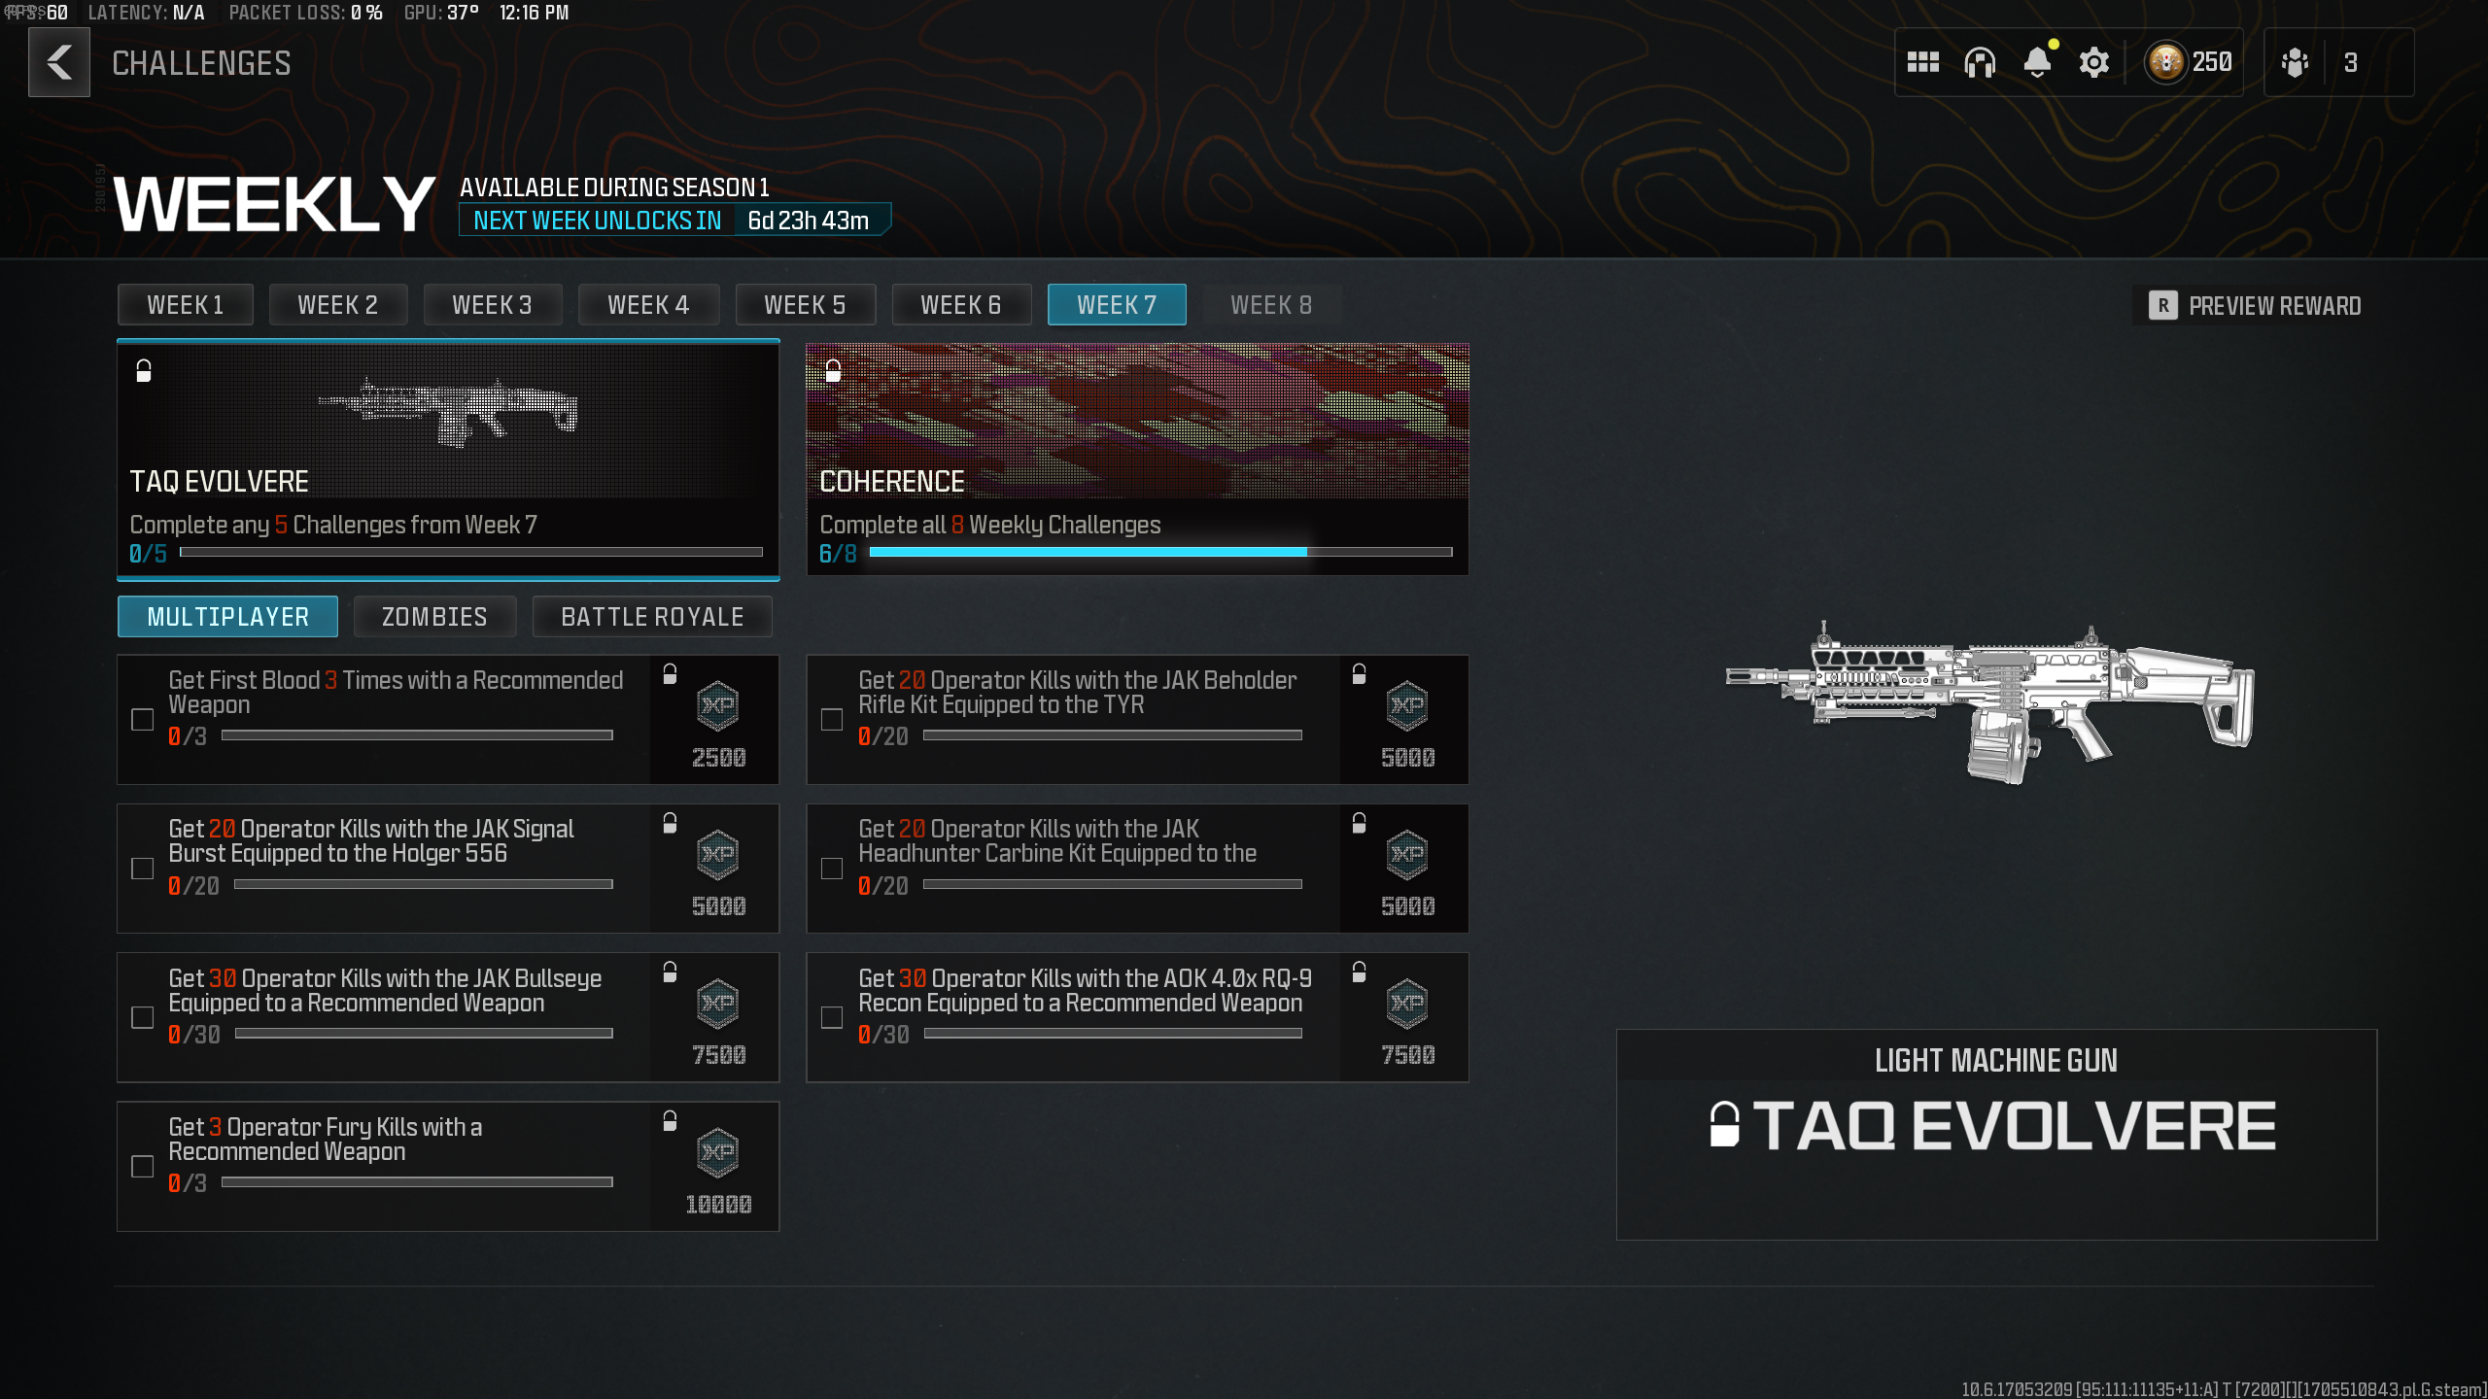The image size is (2488, 1399).
Task: Tick the JAK Signal Burst challenge checkbox
Action: (x=143, y=869)
